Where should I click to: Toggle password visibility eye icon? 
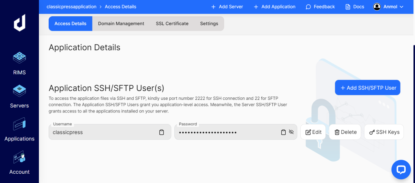pos(291,132)
